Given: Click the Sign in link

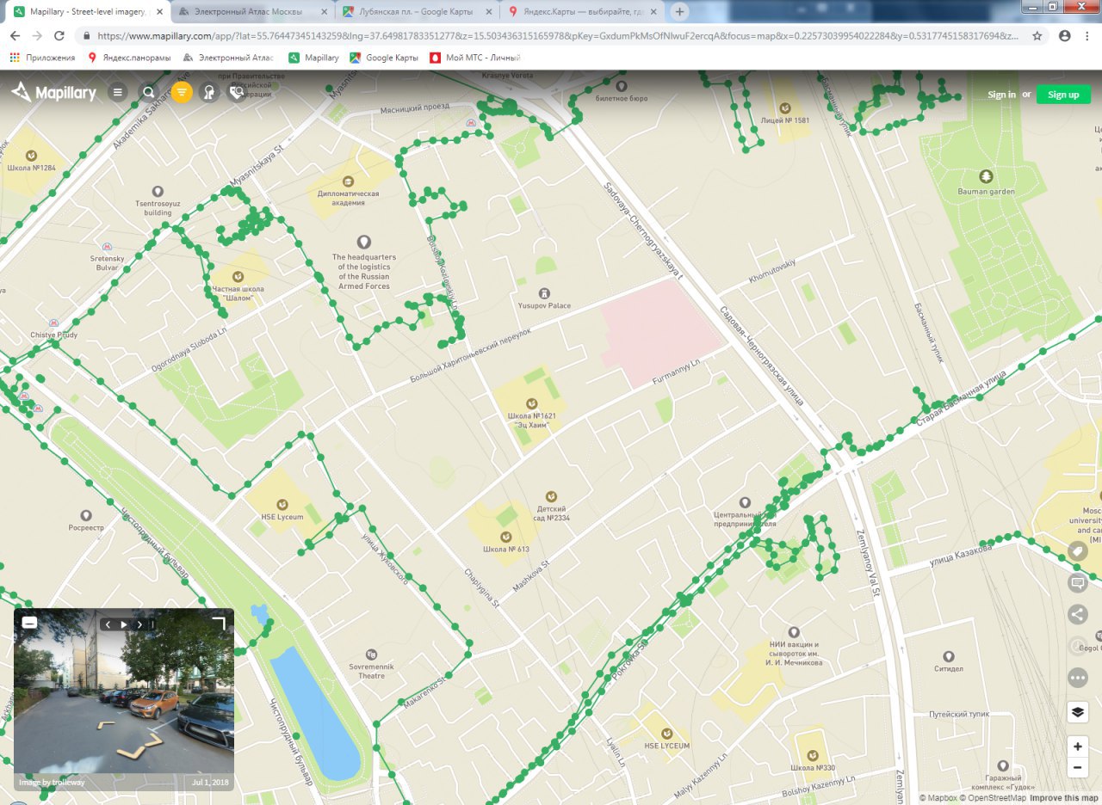Looking at the screenshot, I should click(x=1001, y=95).
